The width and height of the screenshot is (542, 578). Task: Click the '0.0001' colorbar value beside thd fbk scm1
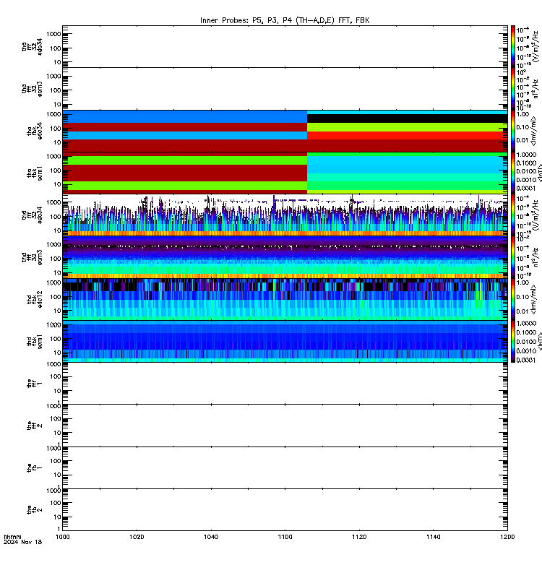[526, 360]
